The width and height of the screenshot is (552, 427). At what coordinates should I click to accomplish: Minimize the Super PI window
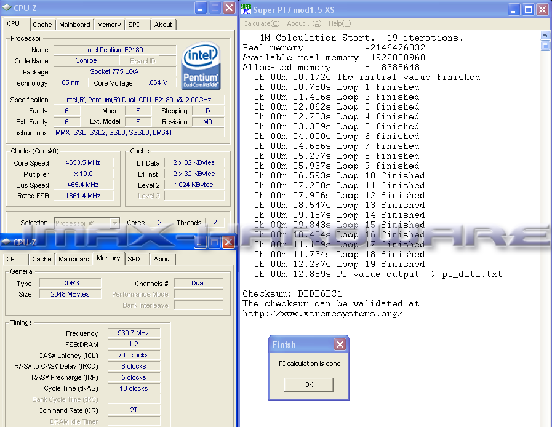(x=514, y=9)
